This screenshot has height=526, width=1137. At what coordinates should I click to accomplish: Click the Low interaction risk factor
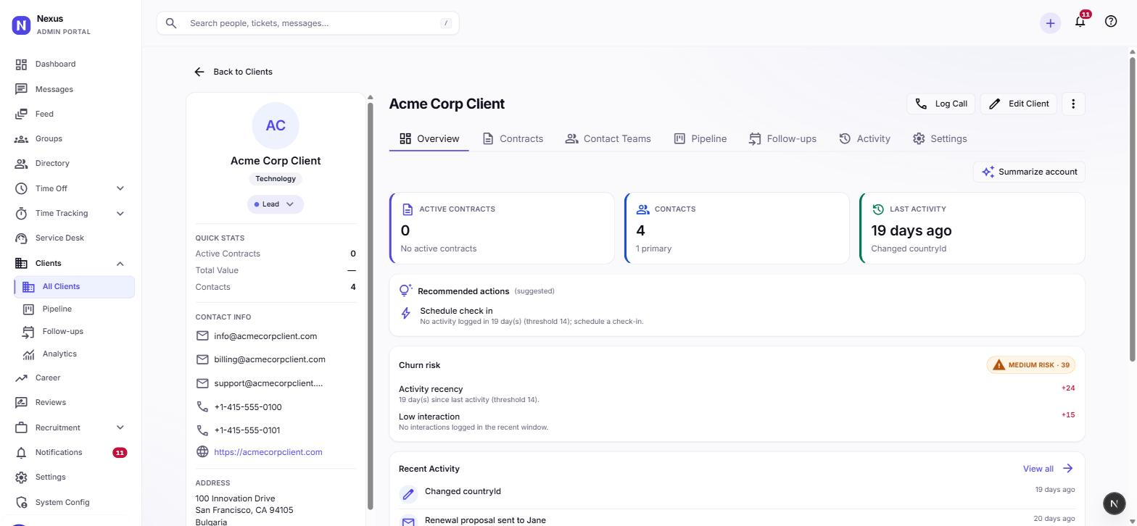737,421
